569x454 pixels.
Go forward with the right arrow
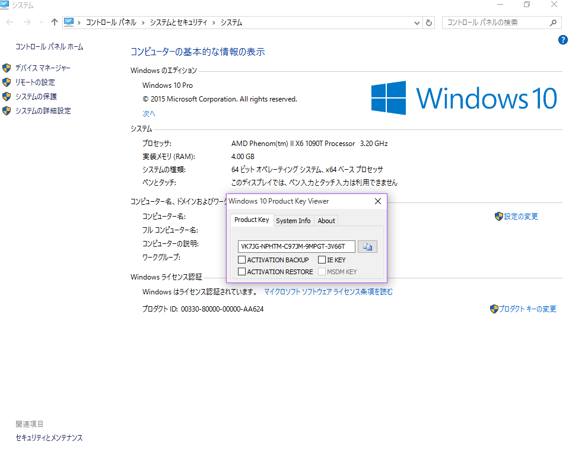click(x=27, y=22)
